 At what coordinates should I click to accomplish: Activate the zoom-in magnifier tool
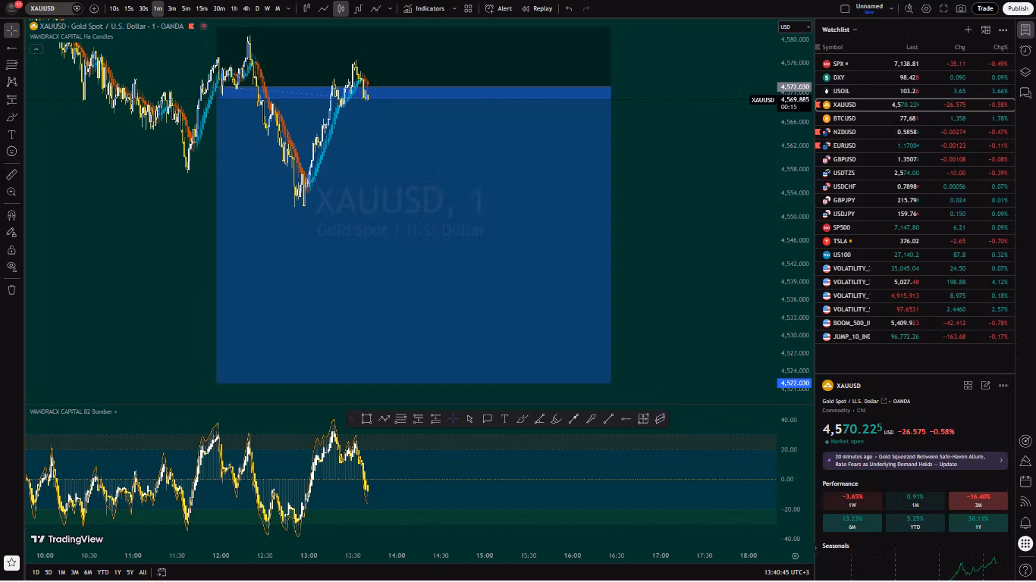[x=11, y=192]
